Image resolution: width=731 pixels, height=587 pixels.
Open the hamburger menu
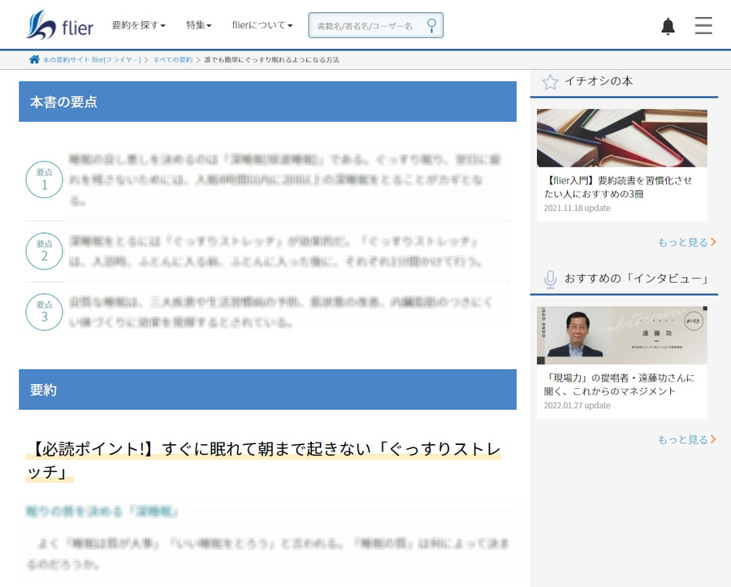[x=703, y=26]
